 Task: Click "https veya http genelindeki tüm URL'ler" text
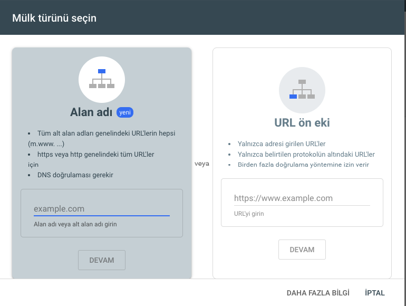[x=95, y=155]
